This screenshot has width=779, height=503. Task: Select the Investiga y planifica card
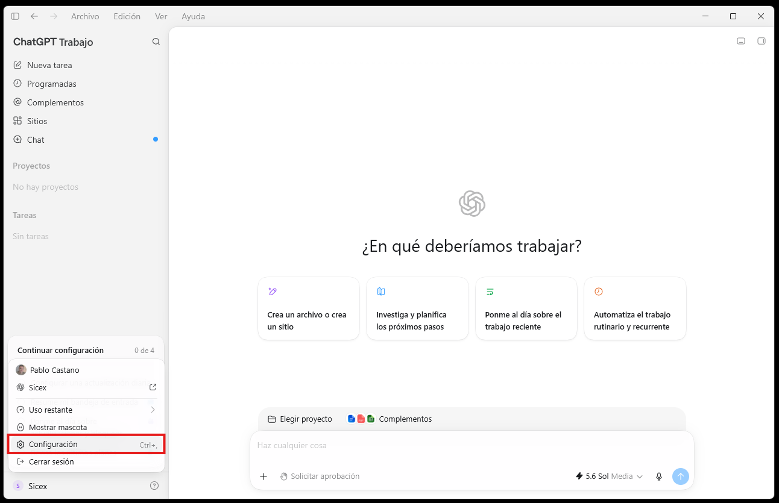417,308
